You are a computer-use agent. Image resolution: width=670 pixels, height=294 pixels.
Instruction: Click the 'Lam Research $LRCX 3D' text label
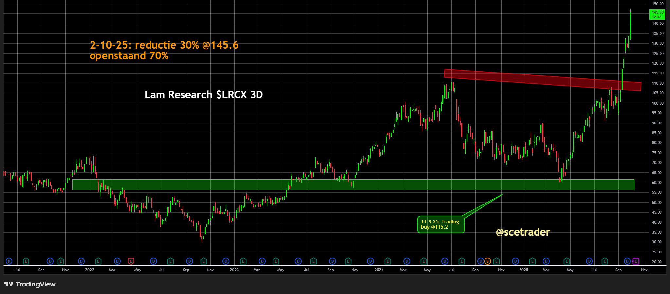[x=203, y=95]
